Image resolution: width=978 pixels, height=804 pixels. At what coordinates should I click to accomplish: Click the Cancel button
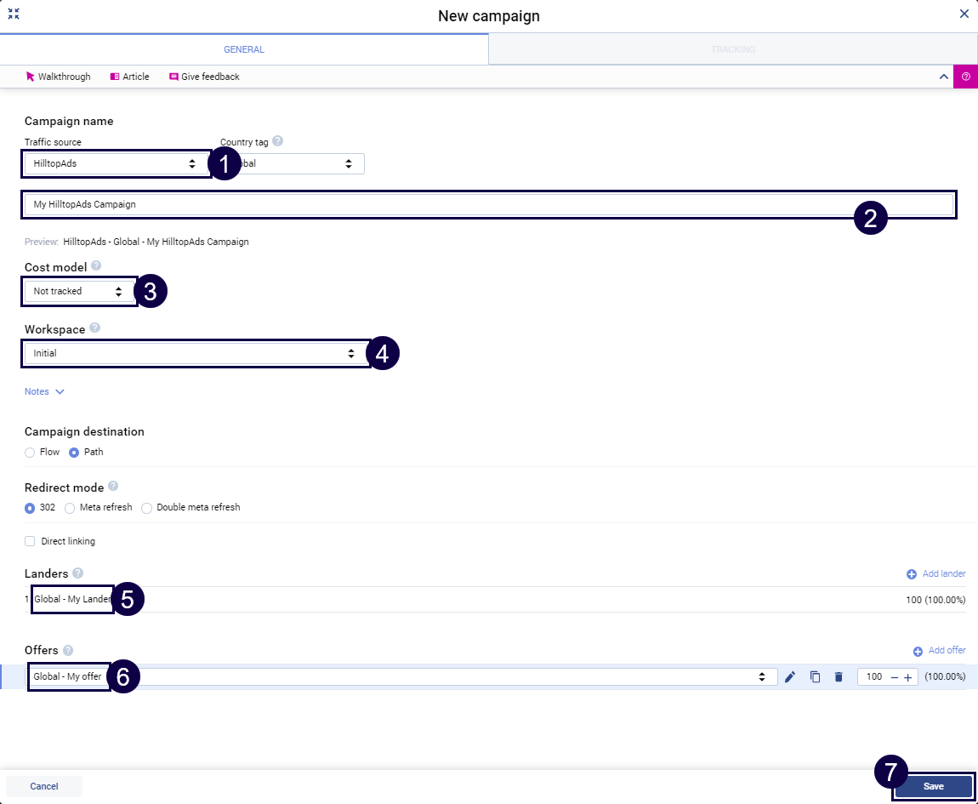(x=44, y=786)
